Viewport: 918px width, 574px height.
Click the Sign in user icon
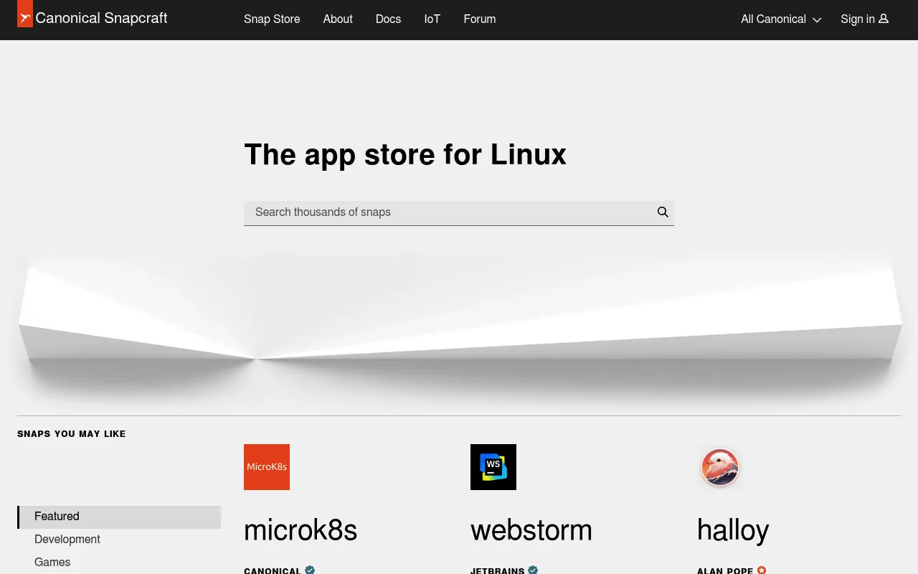click(884, 19)
